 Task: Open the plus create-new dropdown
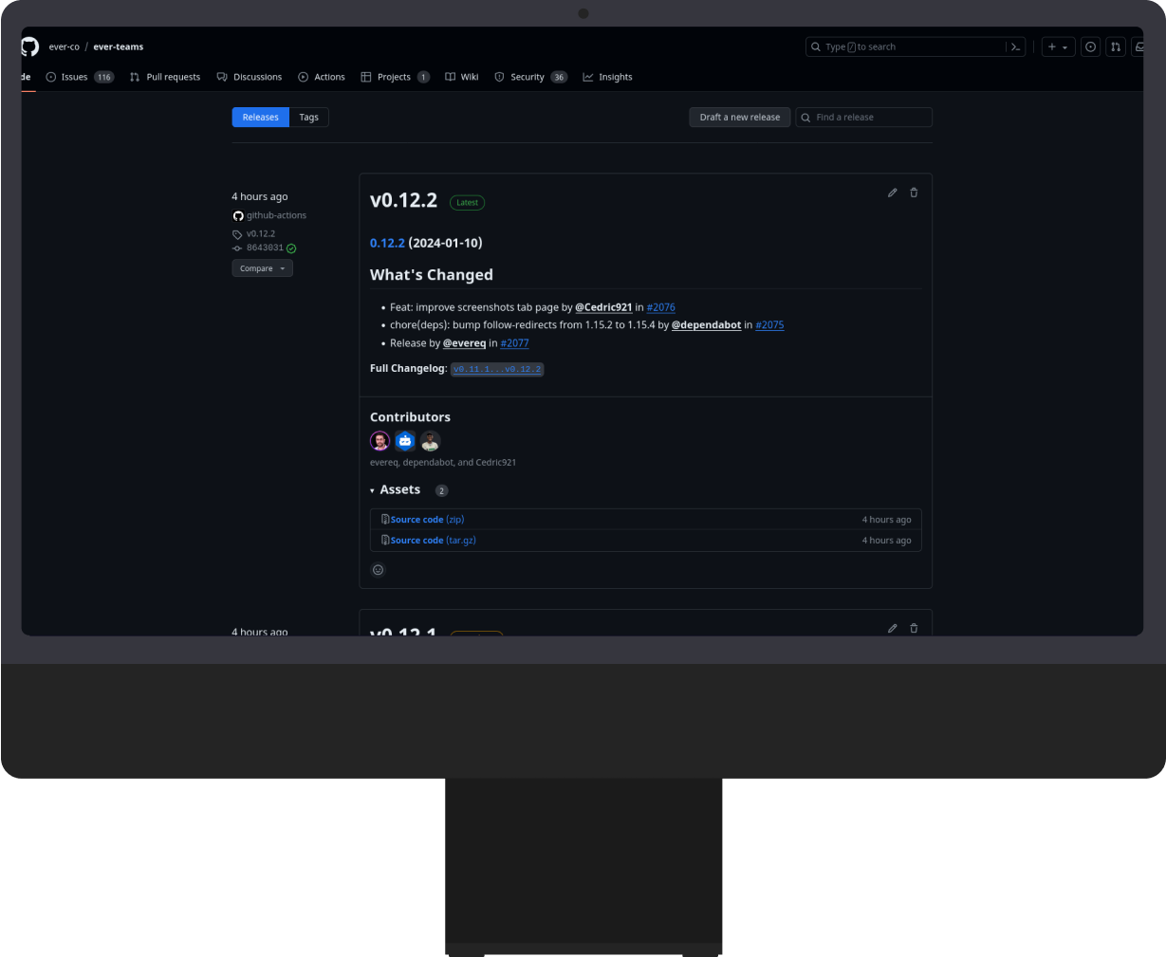coord(1057,46)
